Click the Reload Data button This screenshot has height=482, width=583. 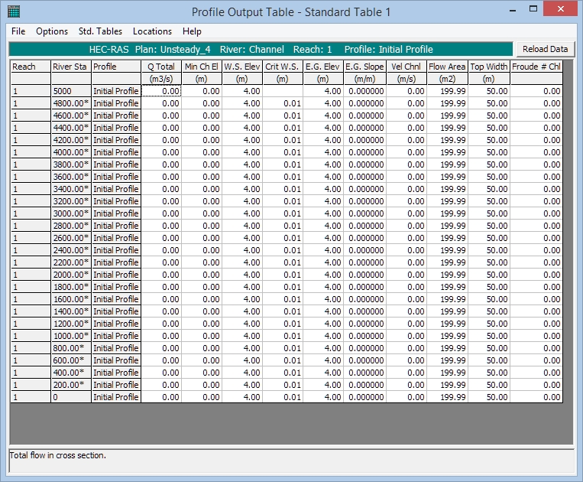click(x=545, y=49)
